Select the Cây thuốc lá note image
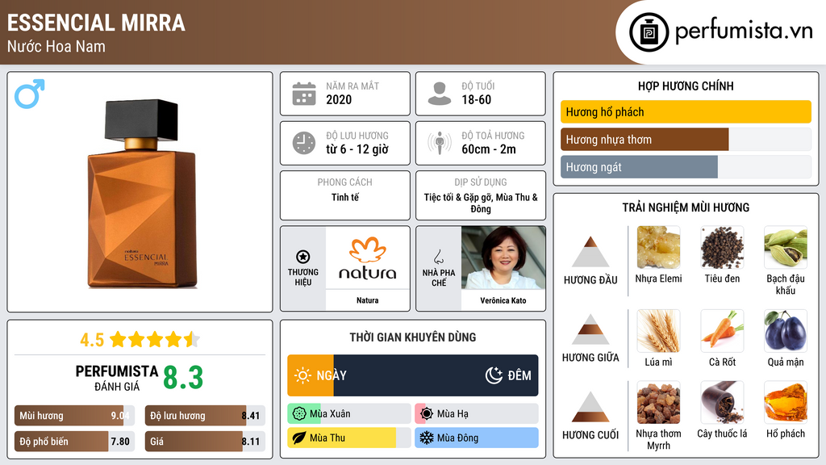826x465 pixels. [x=722, y=403]
